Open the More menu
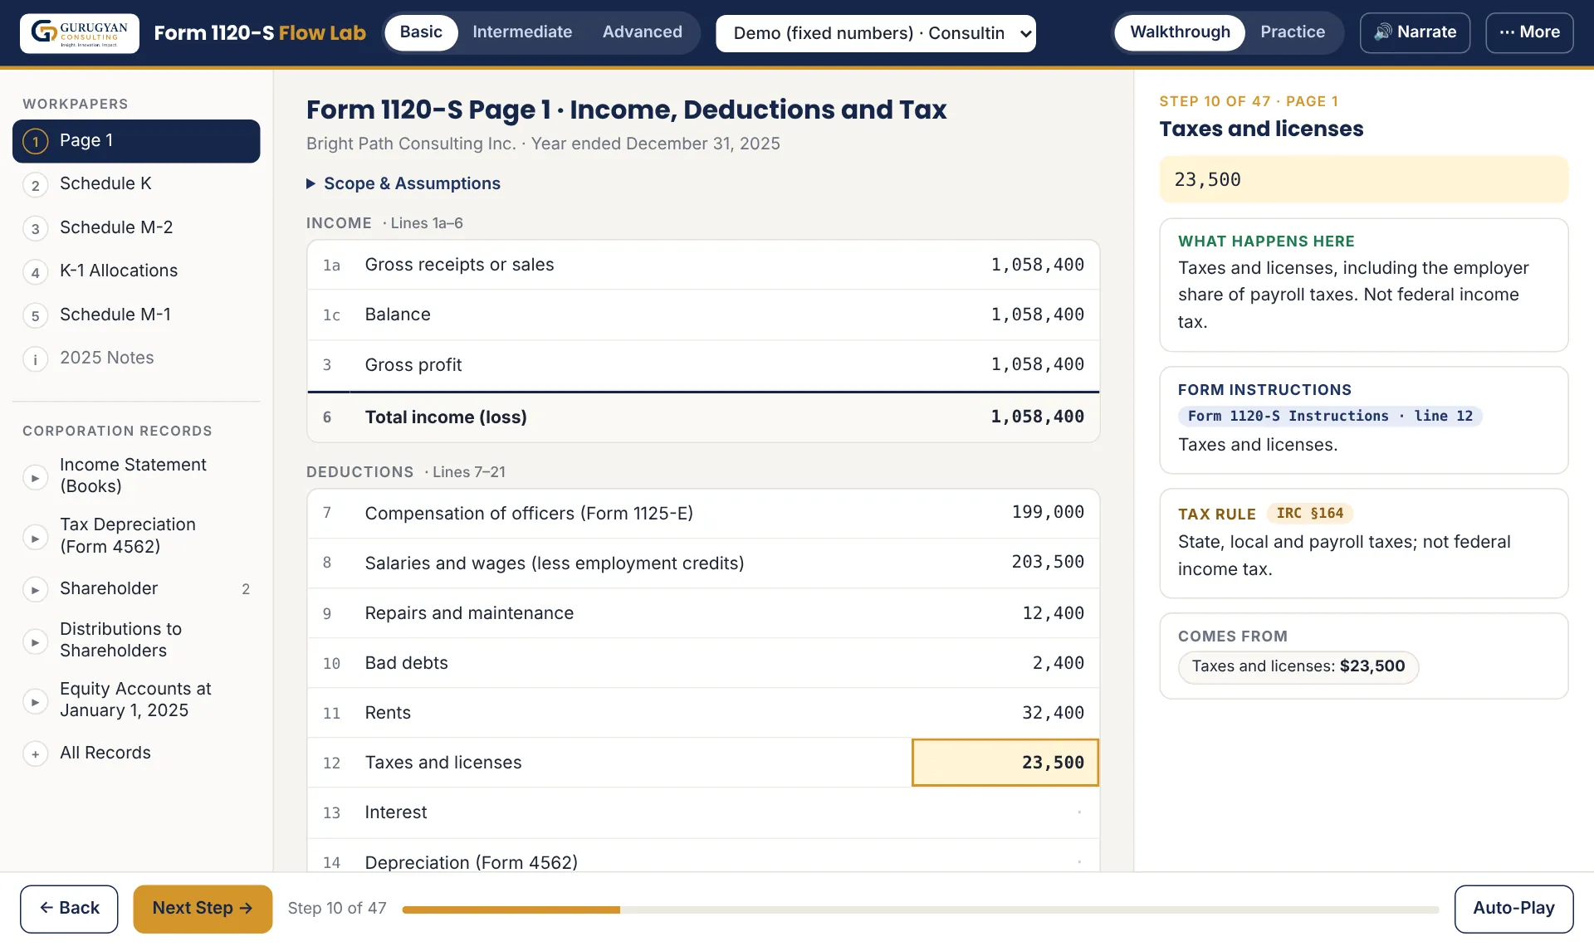Image resolution: width=1594 pixels, height=946 pixels. 1529,33
